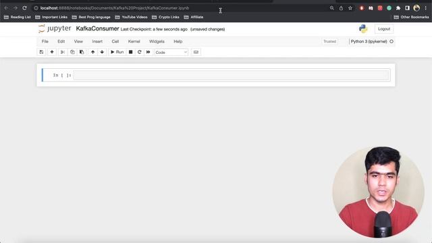Move the selected cell up
Viewport: 432px width, 243px height.
pyautogui.click(x=93, y=52)
